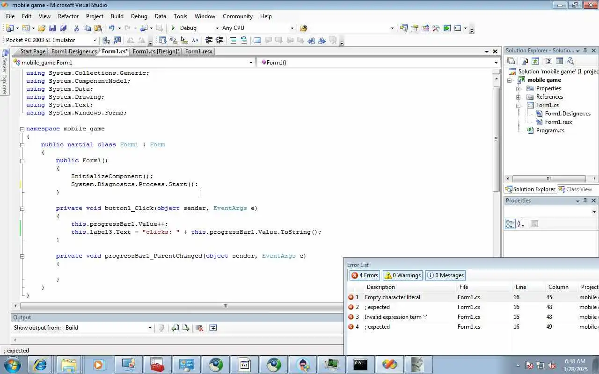Switch Properties panel to Categorized view
Viewport: 599px width, 374px height.
pyautogui.click(x=510, y=224)
